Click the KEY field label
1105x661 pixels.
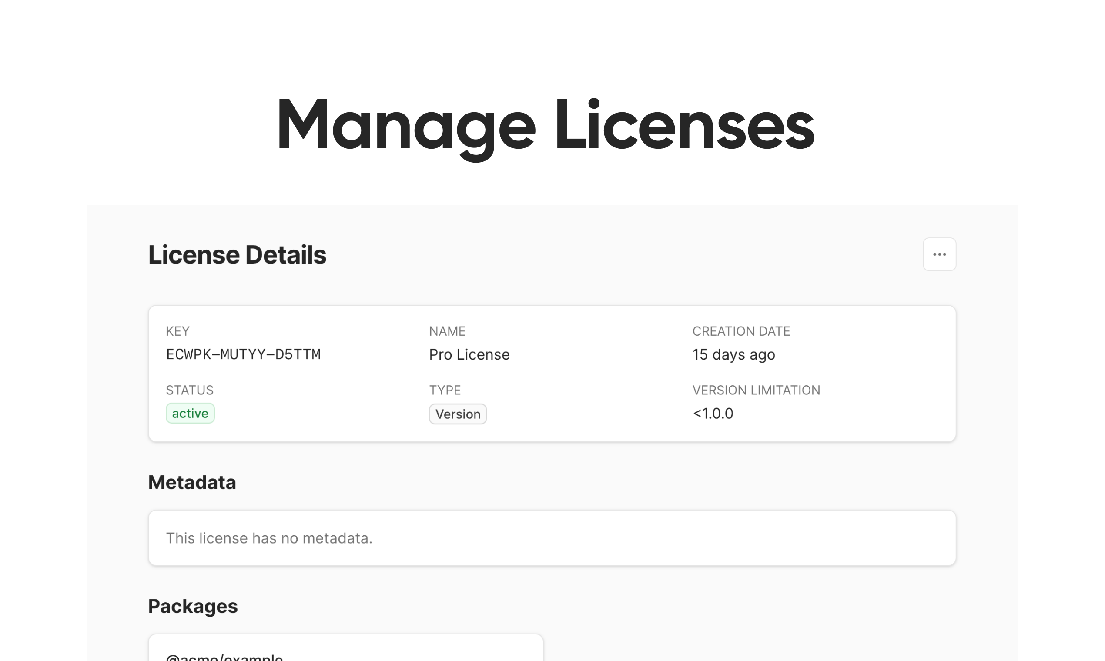click(178, 331)
